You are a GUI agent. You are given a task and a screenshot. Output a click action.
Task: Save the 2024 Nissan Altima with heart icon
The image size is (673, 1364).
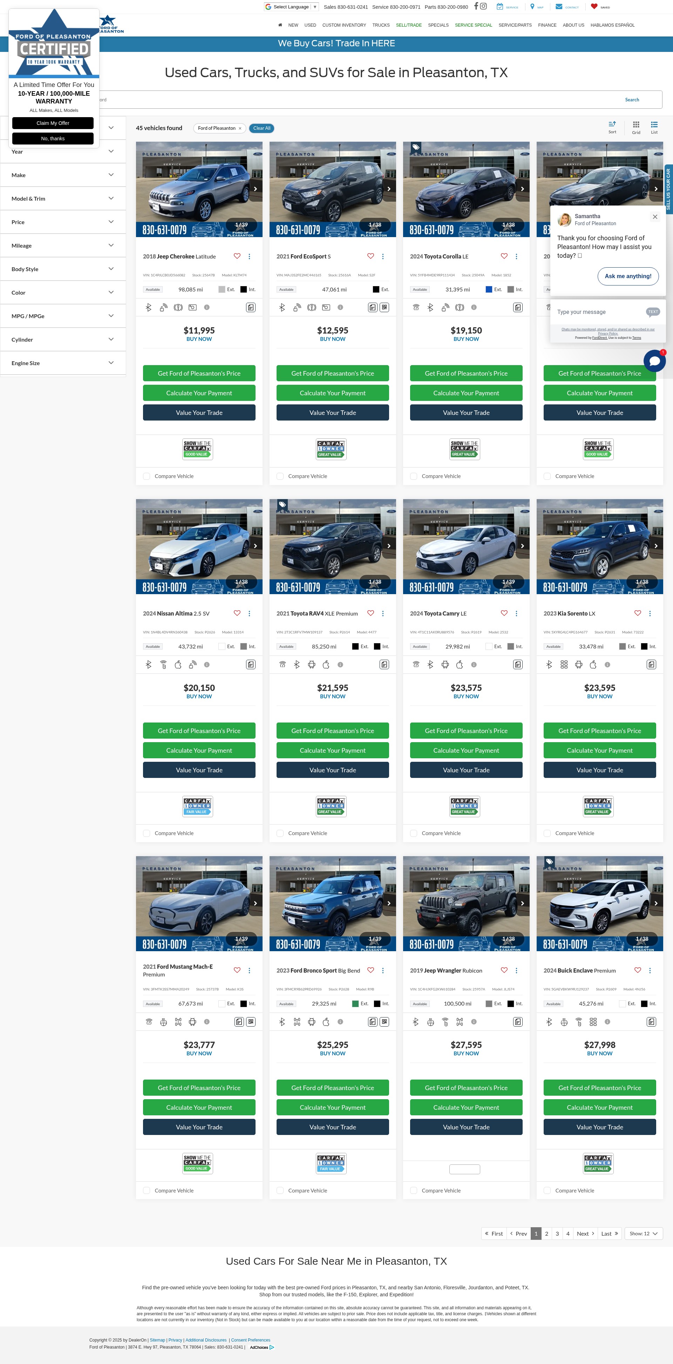point(237,613)
